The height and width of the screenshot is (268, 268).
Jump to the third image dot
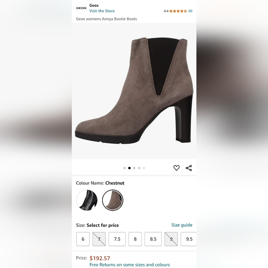[x=134, y=168]
